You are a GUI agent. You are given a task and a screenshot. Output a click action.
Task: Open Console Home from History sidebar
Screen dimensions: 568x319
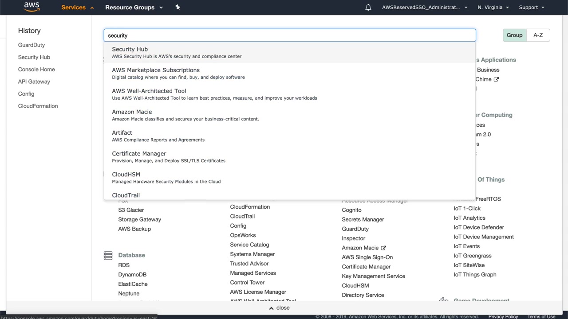(x=36, y=70)
